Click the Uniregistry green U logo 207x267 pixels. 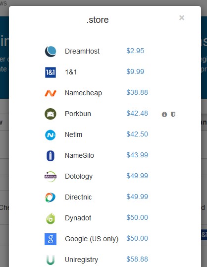pos(51,260)
